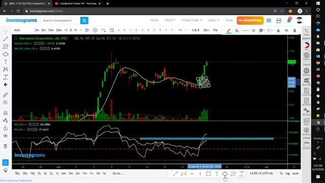
Task: Set range to 1y in bottom bar
Action: [57, 173]
